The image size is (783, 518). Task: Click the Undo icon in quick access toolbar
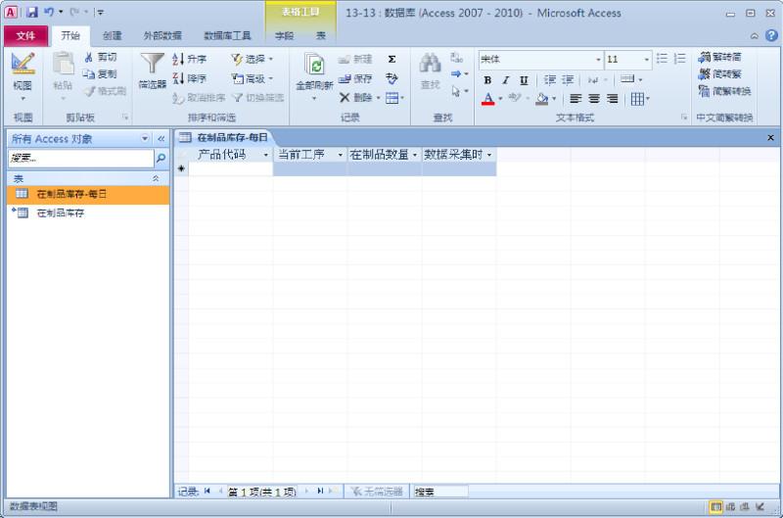click(x=49, y=12)
